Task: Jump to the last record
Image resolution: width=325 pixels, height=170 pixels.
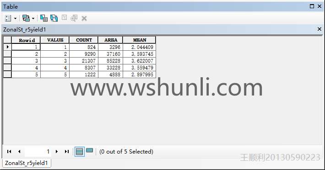Action: tap(66, 152)
